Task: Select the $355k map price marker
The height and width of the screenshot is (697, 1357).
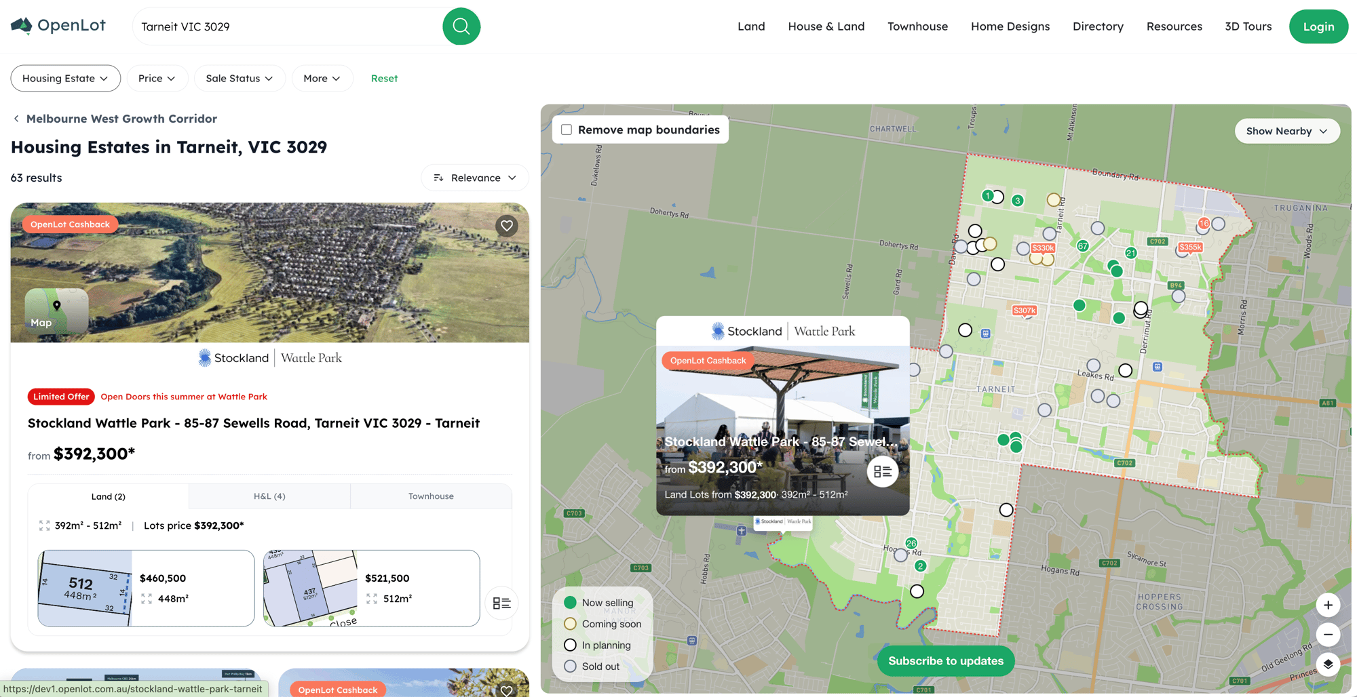Action: click(x=1190, y=247)
